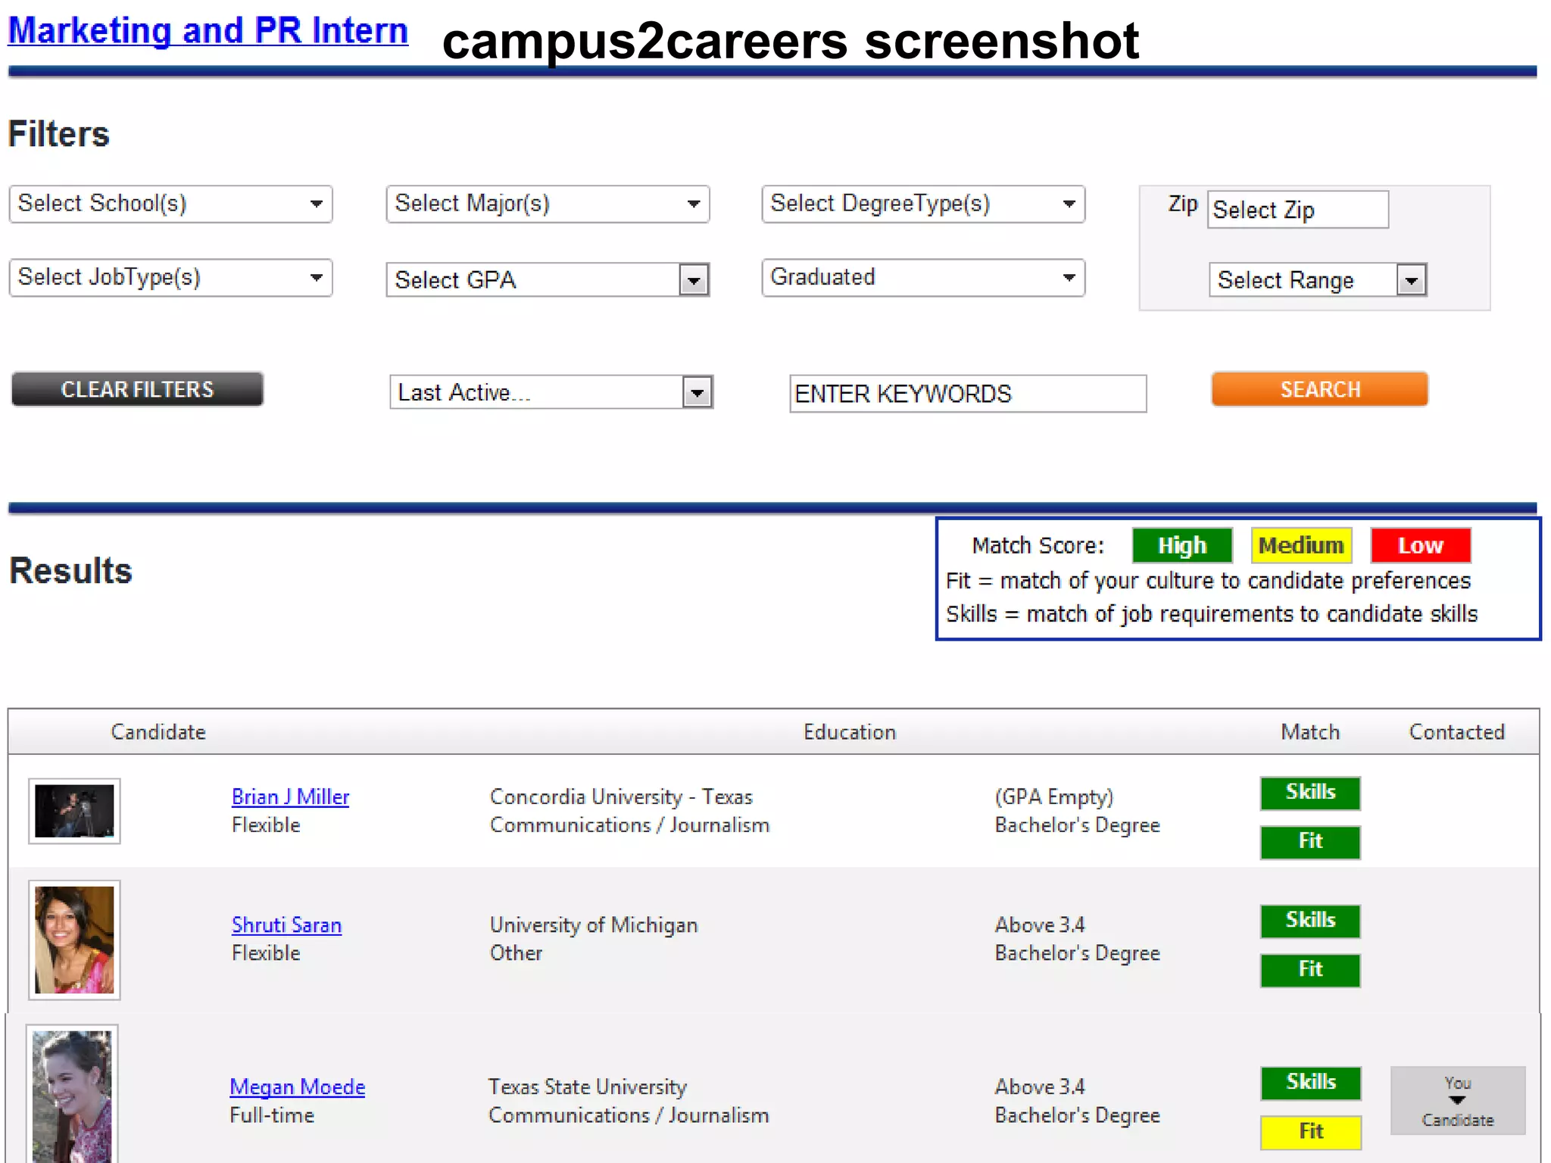Viewport: 1551px width, 1163px height.
Task: Click Brian J Miller's green Fit badge
Action: click(1310, 842)
